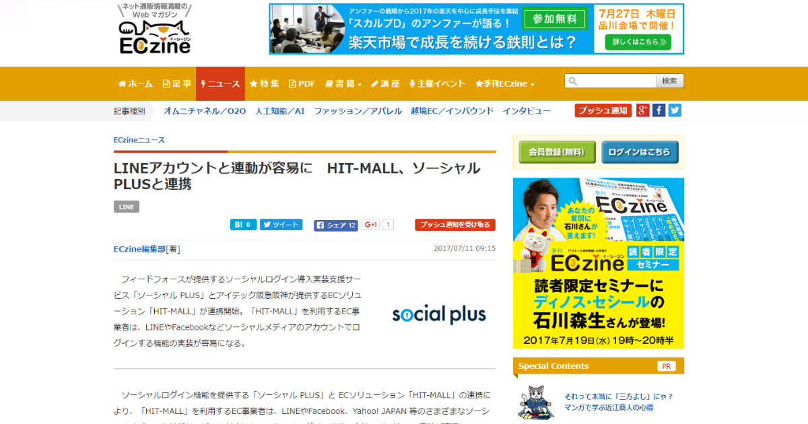This screenshot has height=424, width=808.
Task: Open the ホーム navigation item
Action: click(x=135, y=84)
